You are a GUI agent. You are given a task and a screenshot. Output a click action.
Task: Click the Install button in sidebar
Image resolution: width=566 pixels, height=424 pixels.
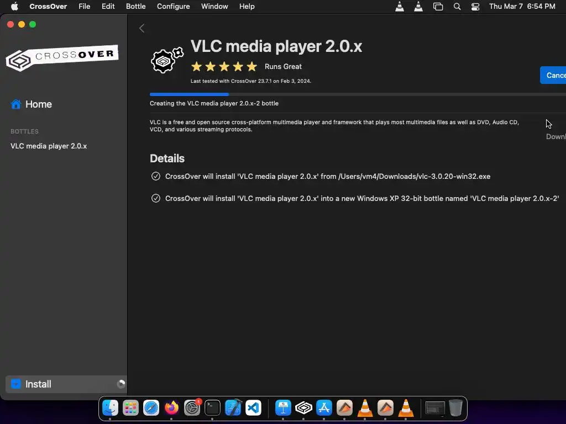click(66, 384)
